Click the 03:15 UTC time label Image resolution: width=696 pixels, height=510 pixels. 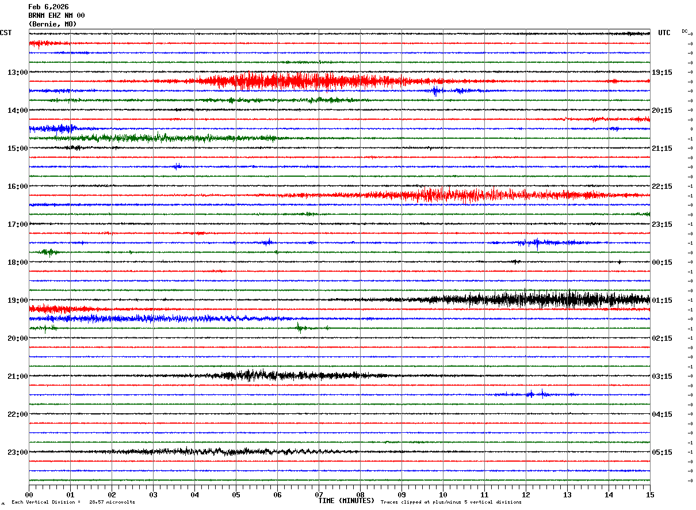(x=662, y=376)
